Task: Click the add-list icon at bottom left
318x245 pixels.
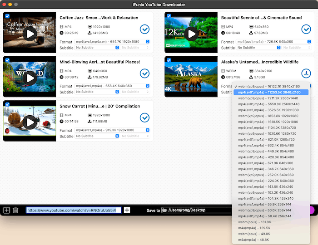Action: point(6,210)
